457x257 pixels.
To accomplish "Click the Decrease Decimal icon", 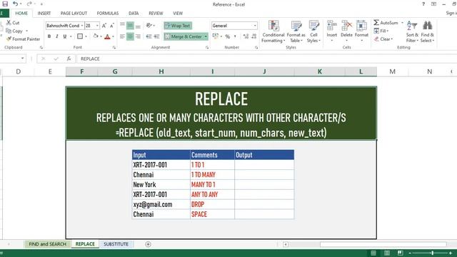I will click(254, 36).
